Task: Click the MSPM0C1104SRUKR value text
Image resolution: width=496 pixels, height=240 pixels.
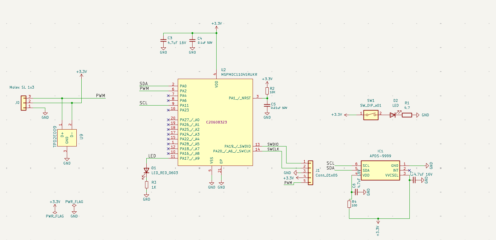Action: coord(239,74)
